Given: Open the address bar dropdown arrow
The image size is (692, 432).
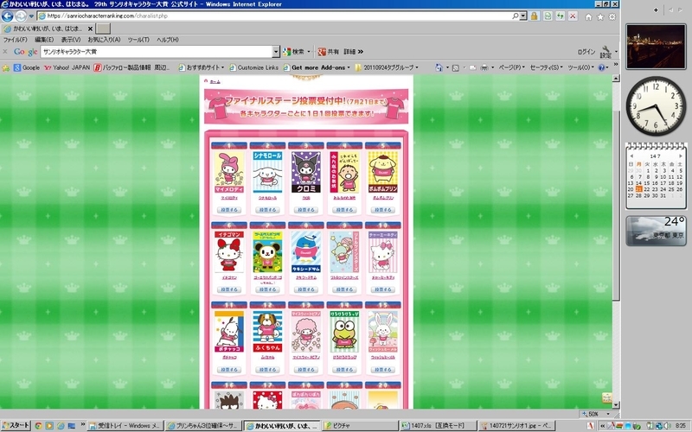Looking at the screenshot, I should coord(523,16).
